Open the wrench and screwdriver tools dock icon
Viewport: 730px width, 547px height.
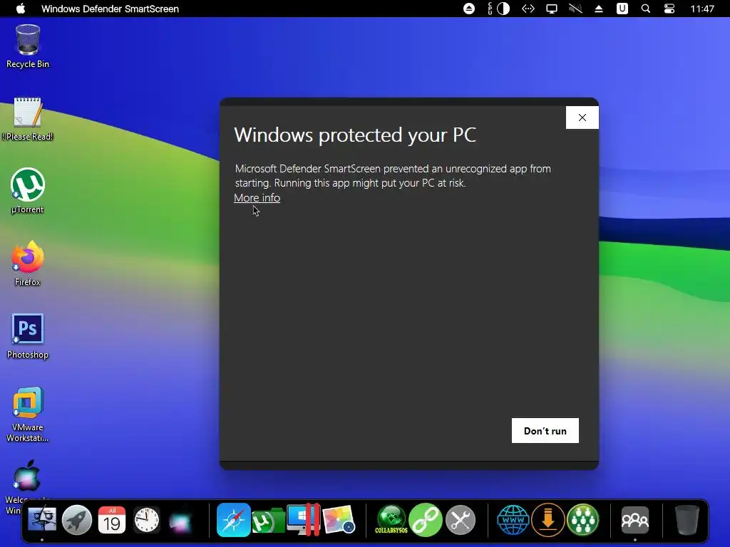pyautogui.click(x=461, y=519)
